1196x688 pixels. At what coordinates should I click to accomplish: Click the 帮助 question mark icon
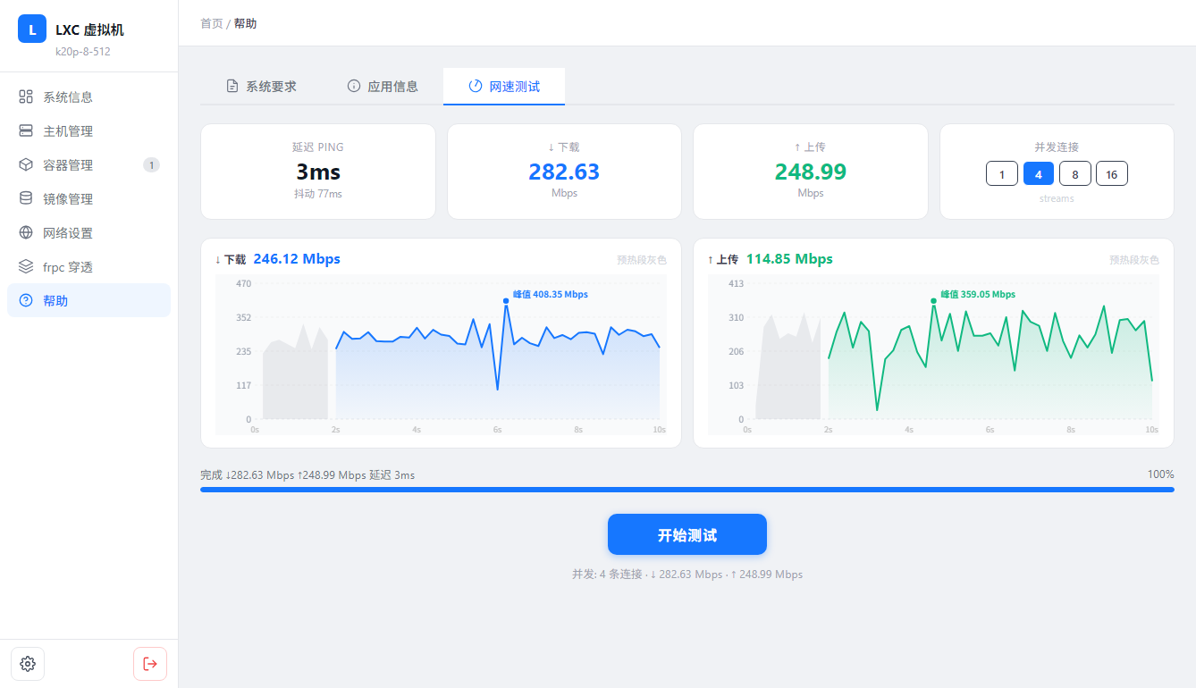click(x=26, y=300)
